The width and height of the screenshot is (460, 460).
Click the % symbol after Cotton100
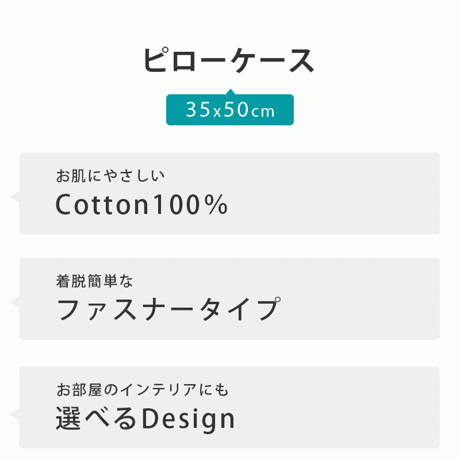coord(216,205)
